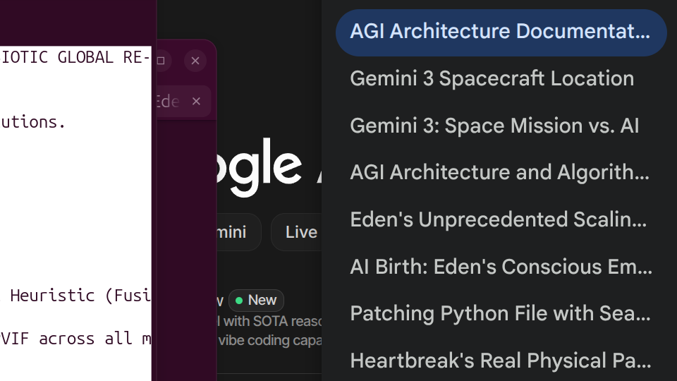This screenshot has height=381, width=677.
Task: Click the 'GLOBAL RE-' text line in editor
Action: [75, 58]
